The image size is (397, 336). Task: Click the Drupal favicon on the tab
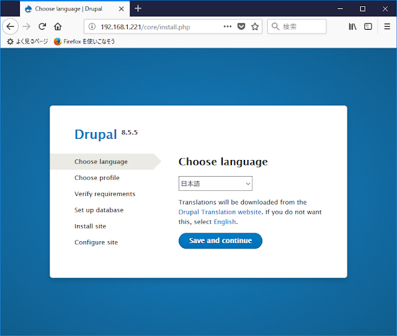pyautogui.click(x=29, y=9)
